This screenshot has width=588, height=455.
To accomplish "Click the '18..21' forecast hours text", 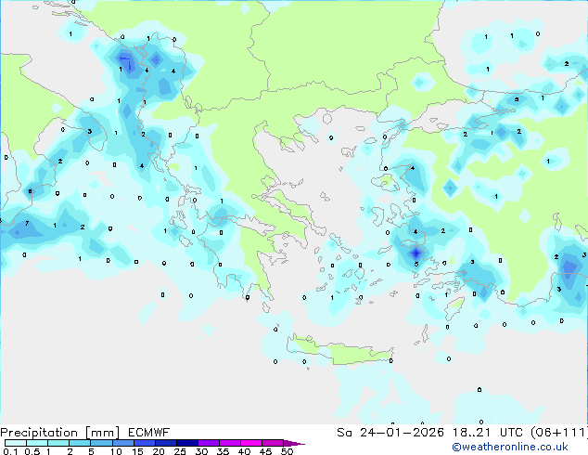I will point(471,433).
